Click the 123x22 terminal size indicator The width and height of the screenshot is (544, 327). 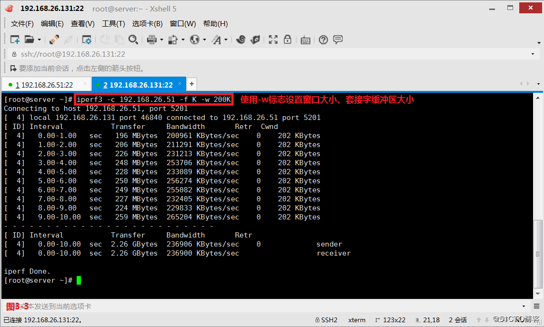pyautogui.click(x=390, y=320)
